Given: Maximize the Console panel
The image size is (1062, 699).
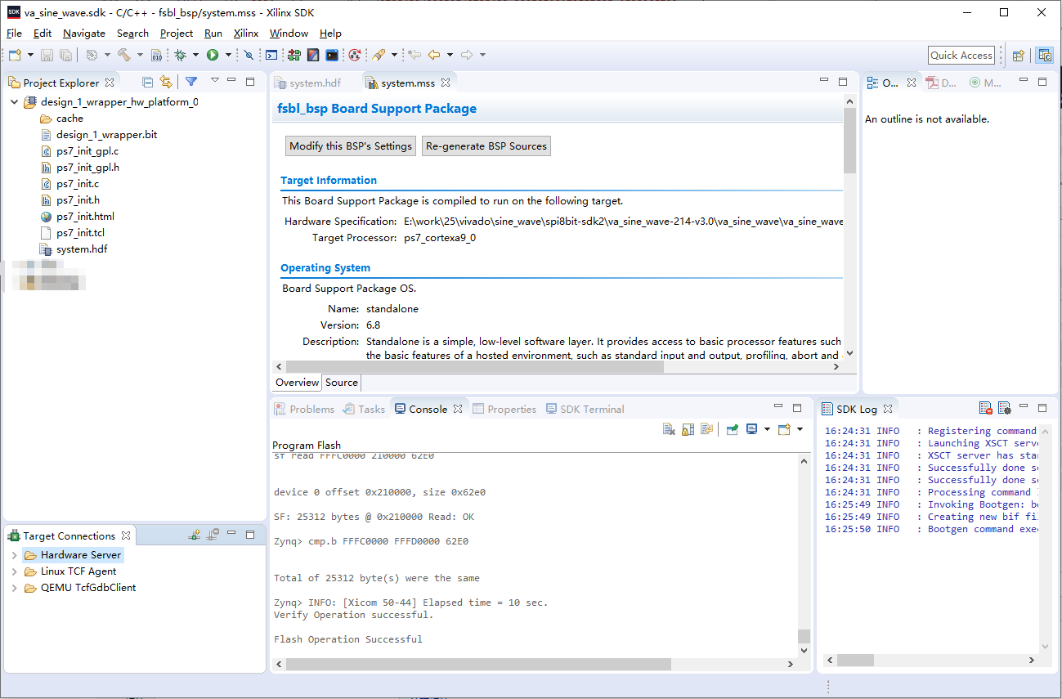Looking at the screenshot, I should click(797, 407).
